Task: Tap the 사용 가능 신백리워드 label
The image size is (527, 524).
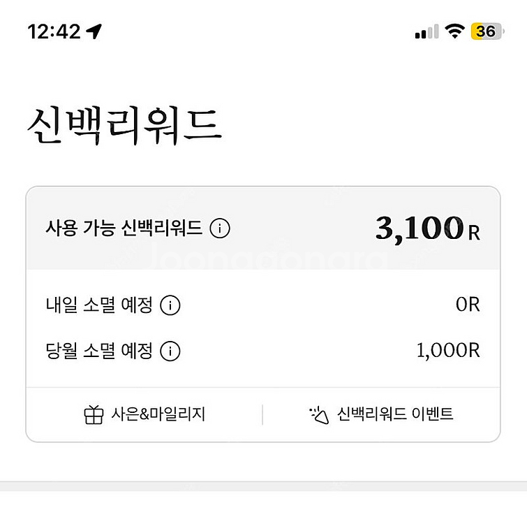Action: tap(124, 228)
